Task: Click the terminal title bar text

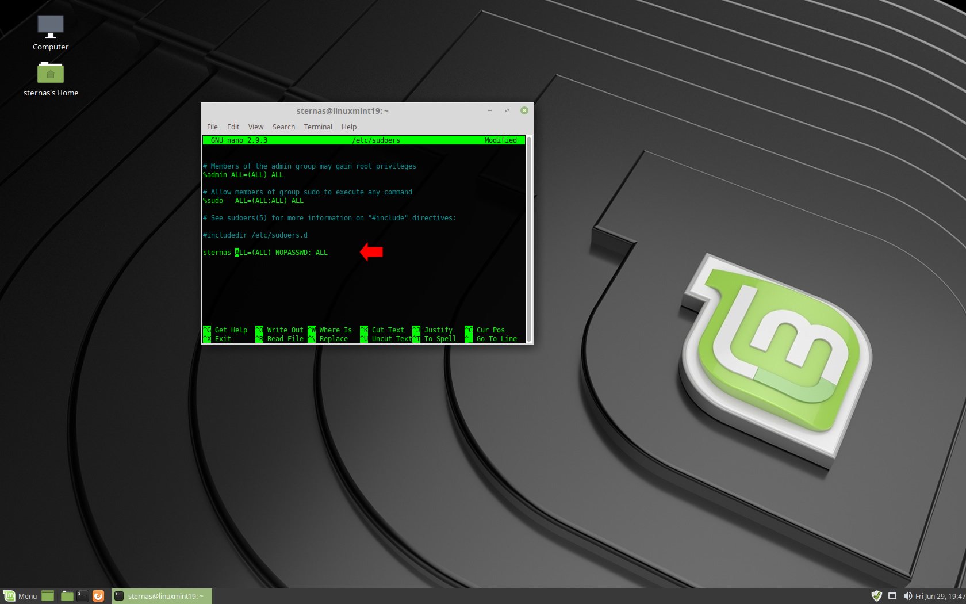Action: tap(342, 110)
